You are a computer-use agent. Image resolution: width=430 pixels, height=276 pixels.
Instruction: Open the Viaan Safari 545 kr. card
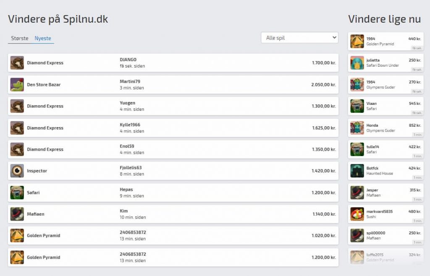coord(385,106)
